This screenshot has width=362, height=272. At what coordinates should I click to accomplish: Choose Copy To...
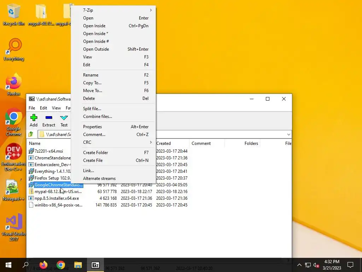tap(113, 83)
